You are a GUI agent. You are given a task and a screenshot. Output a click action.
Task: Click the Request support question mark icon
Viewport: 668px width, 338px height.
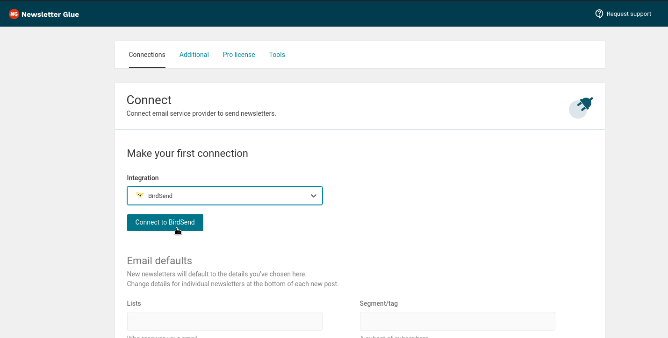599,14
